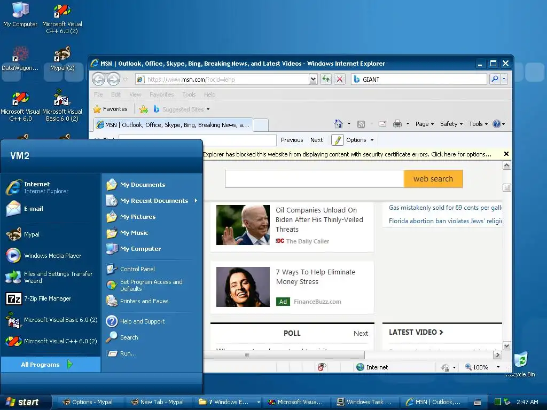Viewport: 547px width, 410px height.
Task: Open My Pictures folder
Action: [152, 217]
